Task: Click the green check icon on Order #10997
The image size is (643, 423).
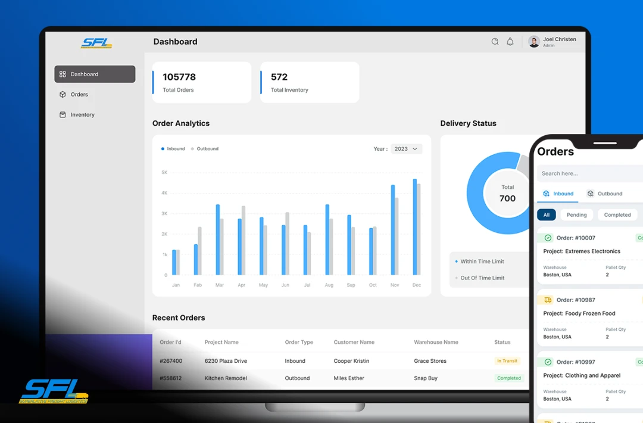Action: pos(548,362)
